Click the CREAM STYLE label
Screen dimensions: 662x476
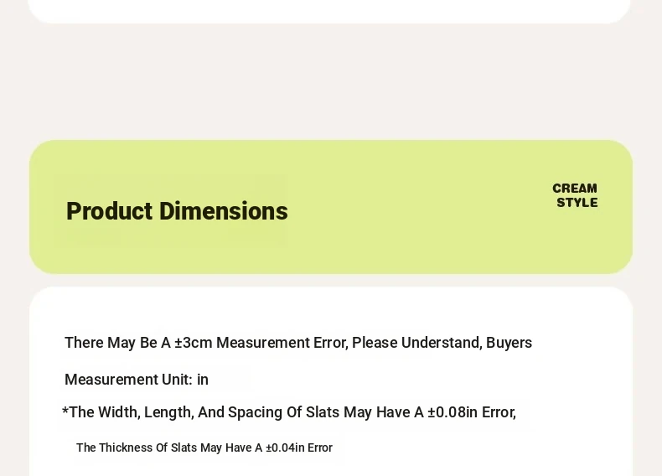pyautogui.click(x=575, y=195)
